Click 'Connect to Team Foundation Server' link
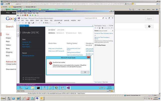Viewport: 161px width, 101px height. 103,33
